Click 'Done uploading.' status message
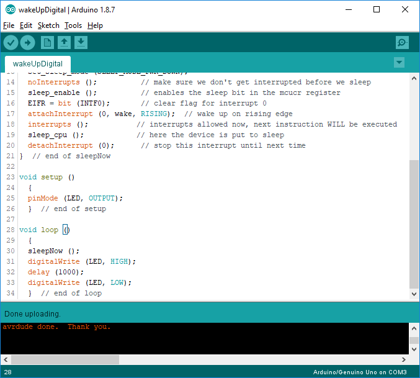This screenshot has height=378, width=420. [x=32, y=314]
